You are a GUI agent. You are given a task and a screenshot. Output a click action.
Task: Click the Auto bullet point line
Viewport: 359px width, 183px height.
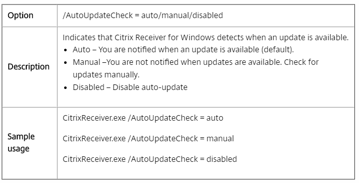pyautogui.click(x=183, y=50)
